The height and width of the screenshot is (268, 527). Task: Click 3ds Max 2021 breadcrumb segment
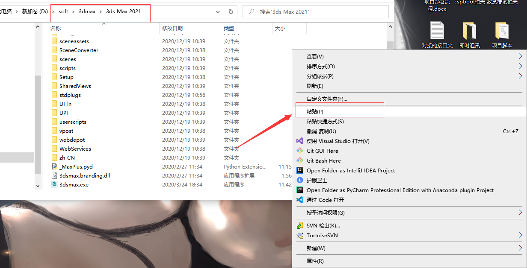[124, 12]
